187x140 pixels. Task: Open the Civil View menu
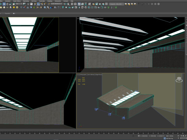34,1
